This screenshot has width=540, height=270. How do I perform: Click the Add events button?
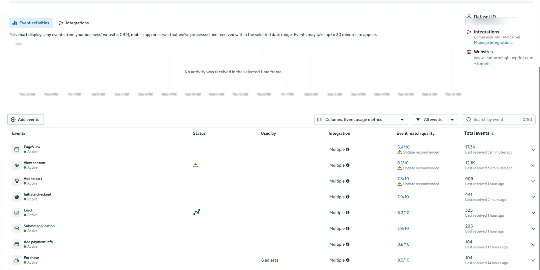tap(26, 119)
